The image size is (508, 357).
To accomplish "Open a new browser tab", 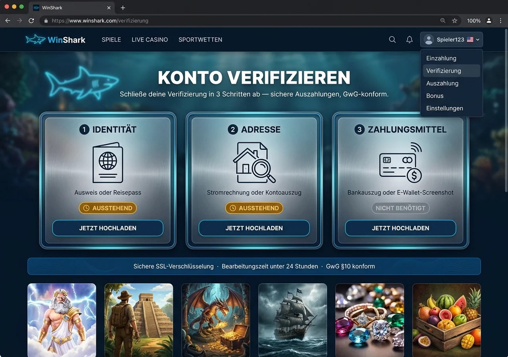I will click(x=123, y=8).
